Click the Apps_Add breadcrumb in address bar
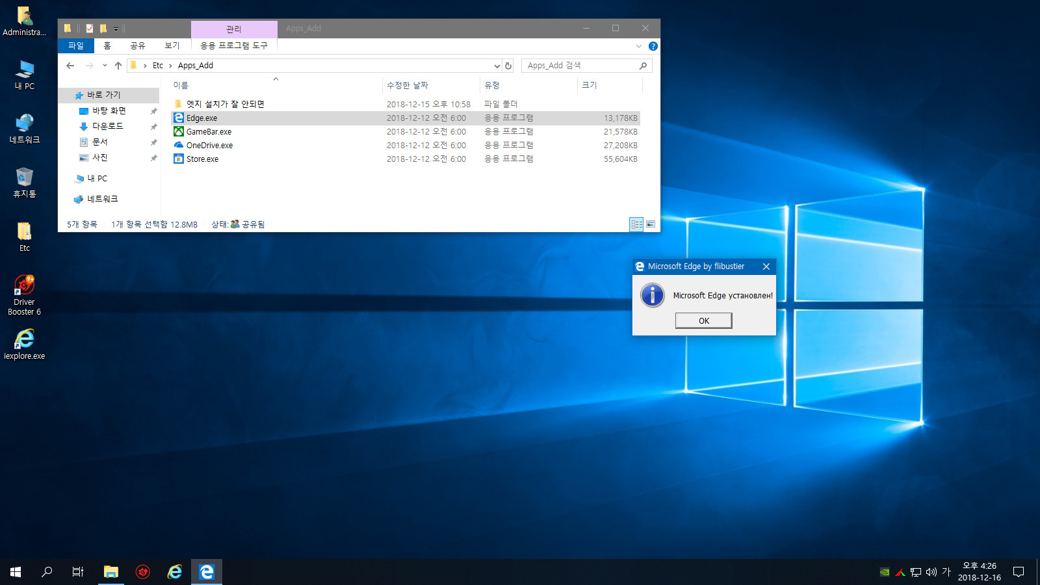This screenshot has height=585, width=1040. pos(196,66)
